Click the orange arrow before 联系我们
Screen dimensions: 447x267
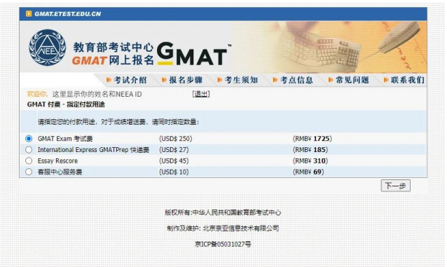pos(386,80)
